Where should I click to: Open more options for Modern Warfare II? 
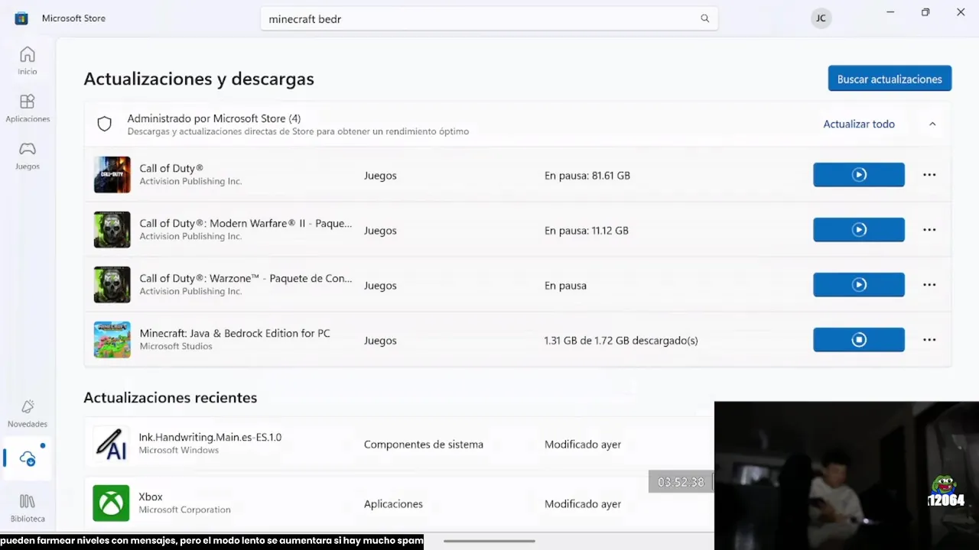(x=929, y=230)
